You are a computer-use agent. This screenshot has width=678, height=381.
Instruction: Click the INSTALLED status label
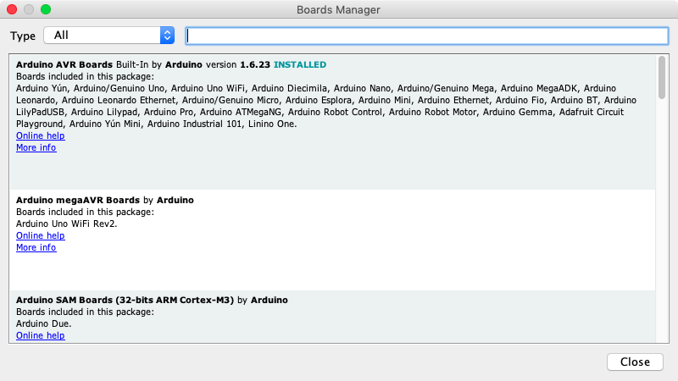coord(299,64)
